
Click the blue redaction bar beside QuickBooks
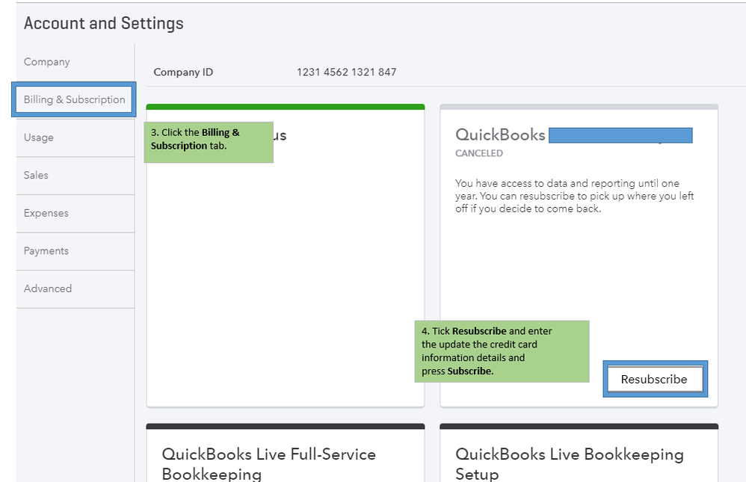pos(620,135)
